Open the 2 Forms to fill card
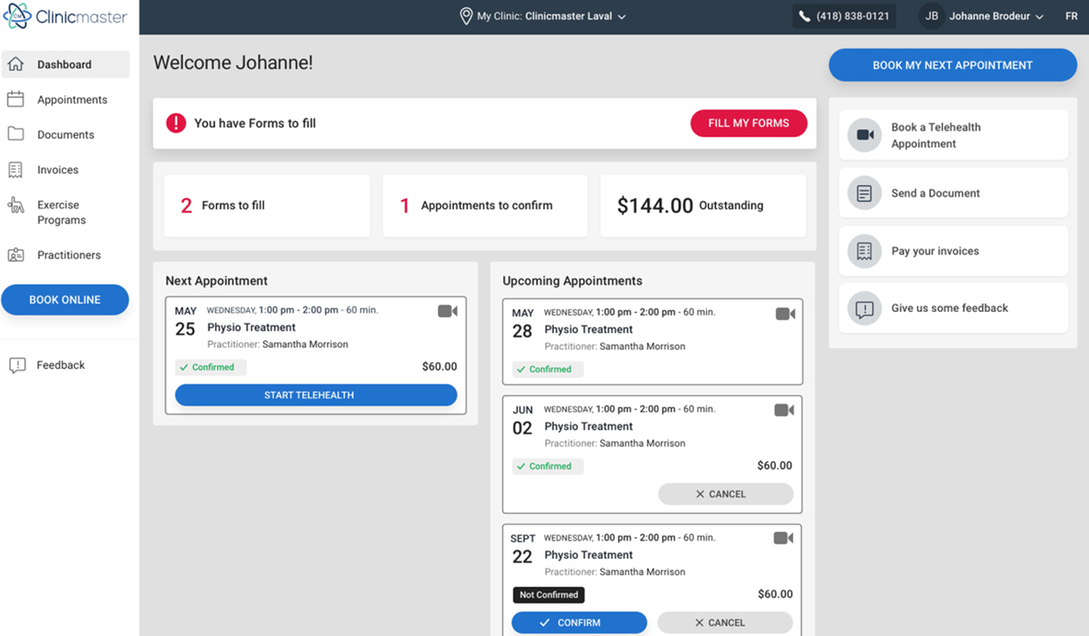1089x636 pixels. (x=266, y=206)
